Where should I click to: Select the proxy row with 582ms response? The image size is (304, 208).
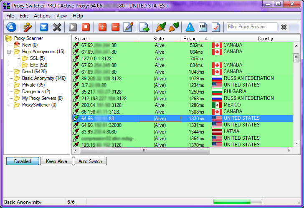coord(182,45)
